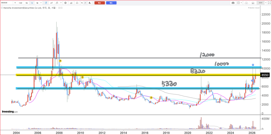Open the alert tree-shaped icon
This screenshot has width=272, height=135.
click(90, 3)
